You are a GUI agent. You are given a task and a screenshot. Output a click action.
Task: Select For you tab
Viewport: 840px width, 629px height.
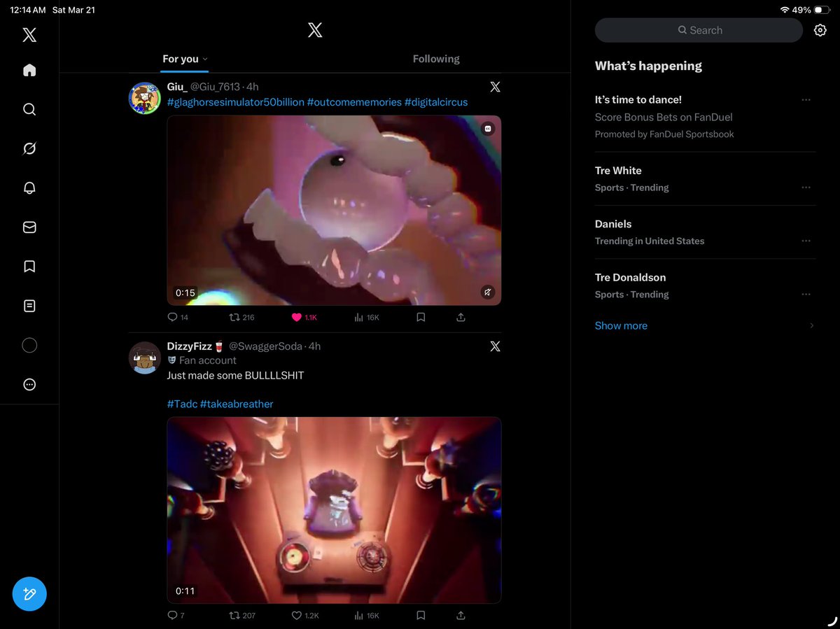181,59
